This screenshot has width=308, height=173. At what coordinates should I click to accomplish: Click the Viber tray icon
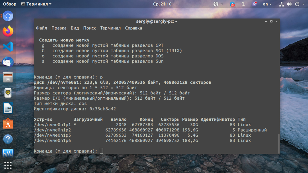[x=254, y=4]
